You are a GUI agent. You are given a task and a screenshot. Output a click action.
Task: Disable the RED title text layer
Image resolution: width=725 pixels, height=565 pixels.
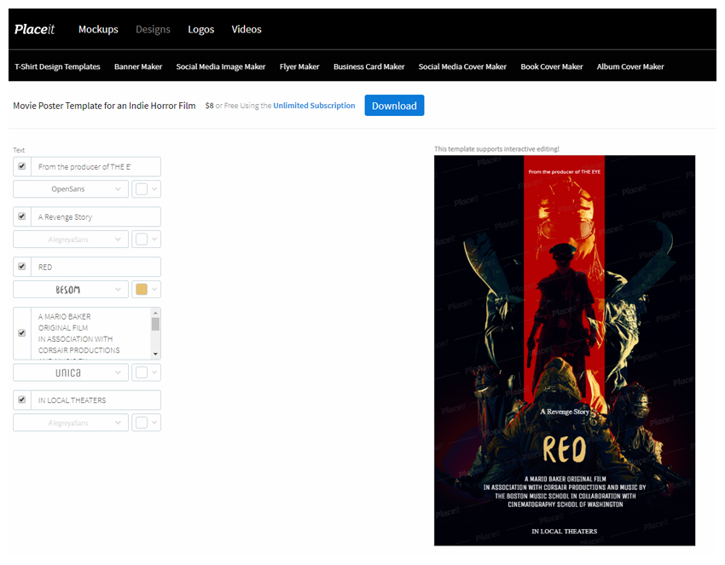click(21, 266)
